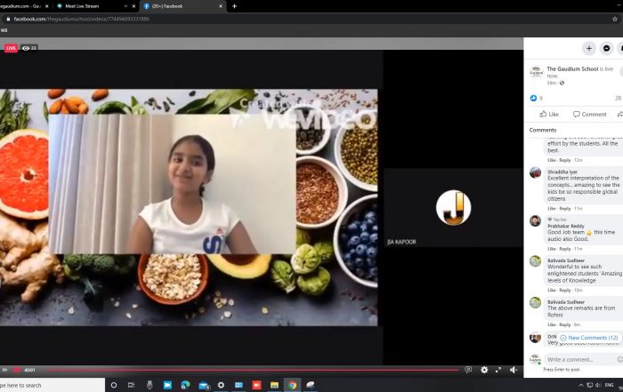Screen dimensions: 623x392
Task: Open Cortana circle on taskbar
Action: point(114,385)
